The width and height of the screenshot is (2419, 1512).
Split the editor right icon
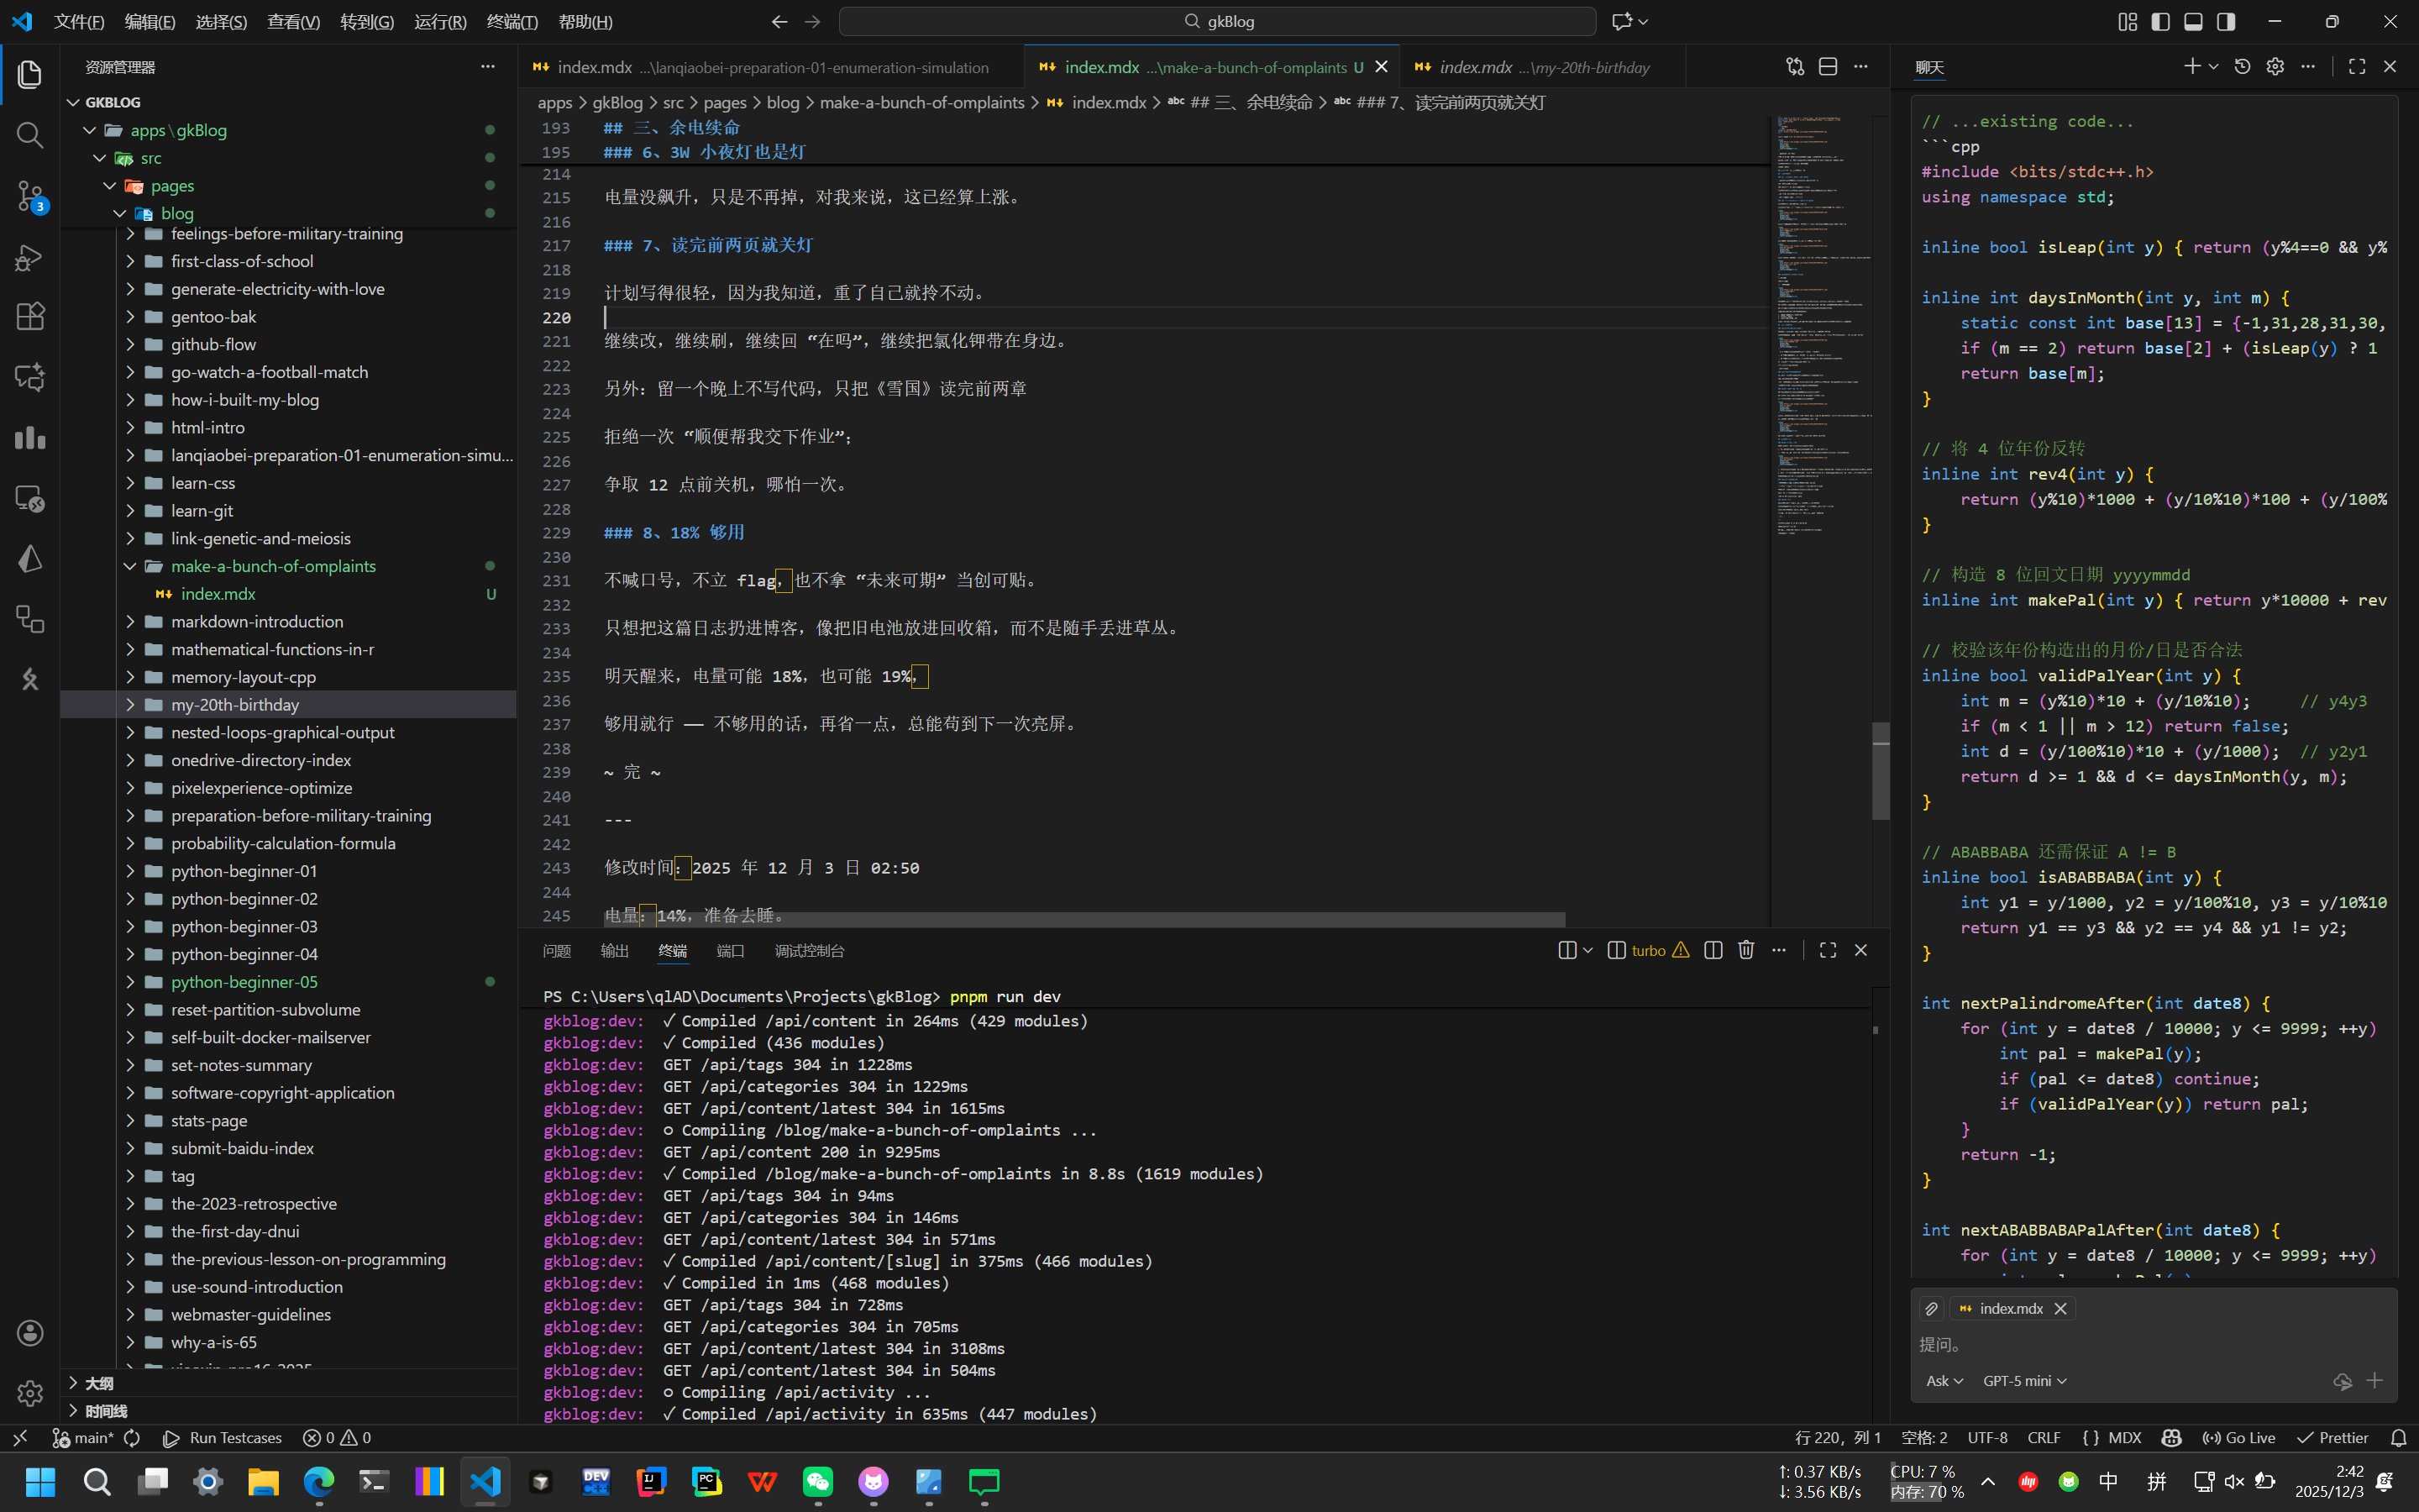coord(1827,67)
